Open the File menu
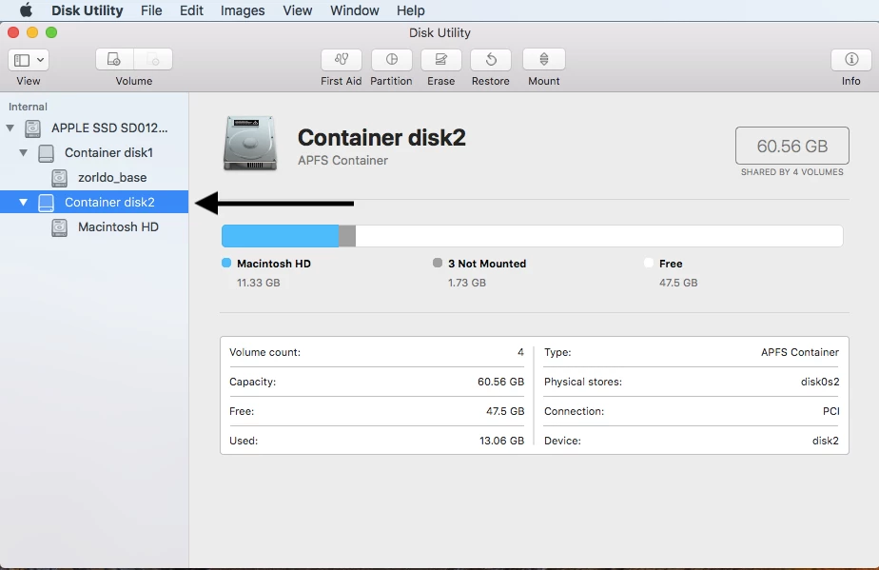Image resolution: width=879 pixels, height=570 pixels. (x=151, y=10)
